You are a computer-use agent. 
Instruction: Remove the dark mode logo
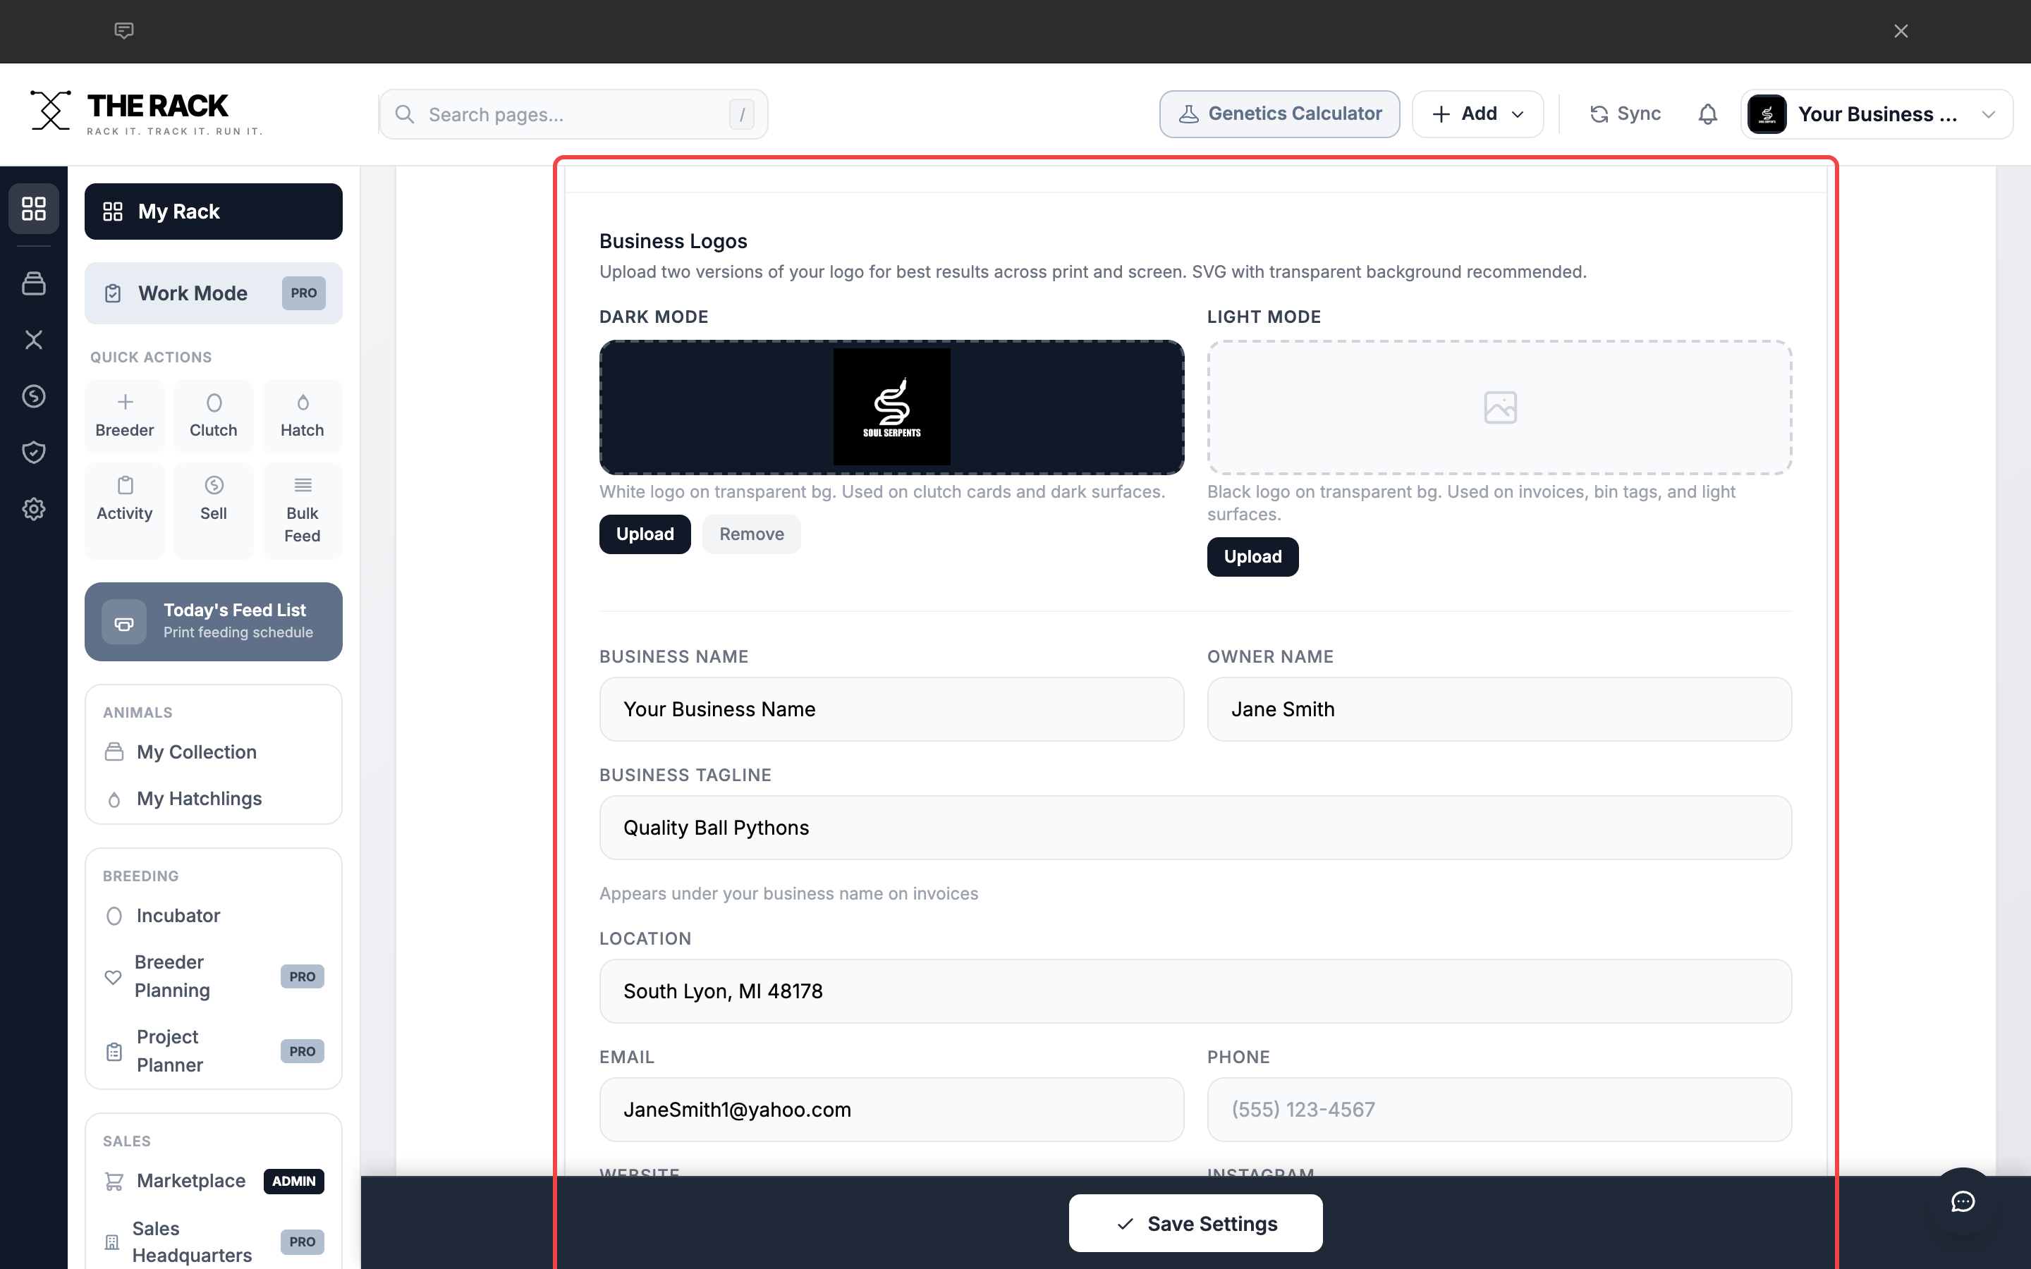click(751, 534)
